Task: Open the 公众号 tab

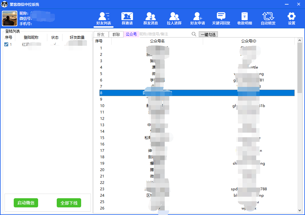Action: tap(131, 34)
